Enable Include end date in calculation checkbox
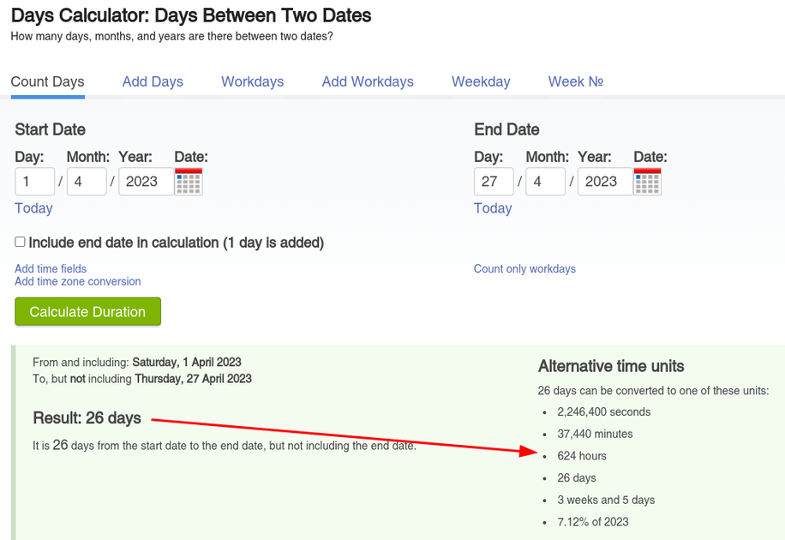Viewport: 785px width, 540px height. 21,243
